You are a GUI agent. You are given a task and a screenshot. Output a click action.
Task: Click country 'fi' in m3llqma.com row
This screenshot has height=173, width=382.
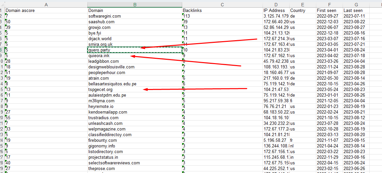click(x=302, y=101)
